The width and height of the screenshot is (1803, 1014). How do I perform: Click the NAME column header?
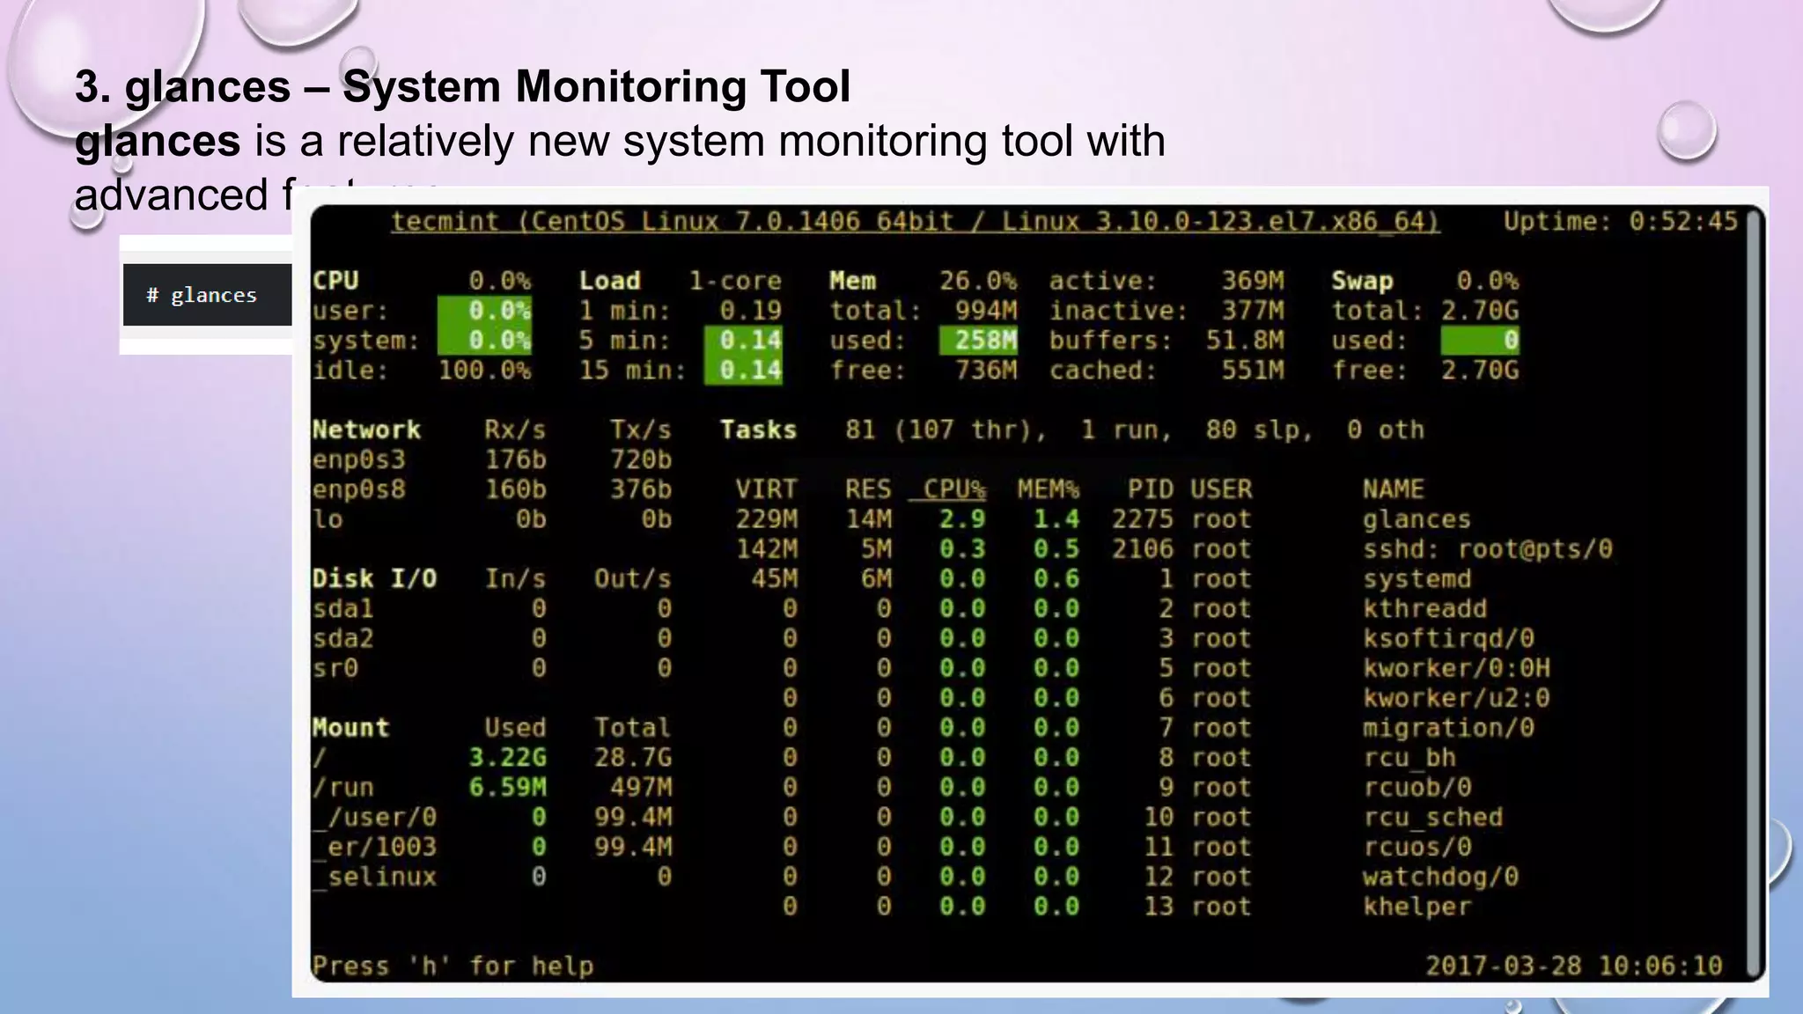(x=1394, y=489)
